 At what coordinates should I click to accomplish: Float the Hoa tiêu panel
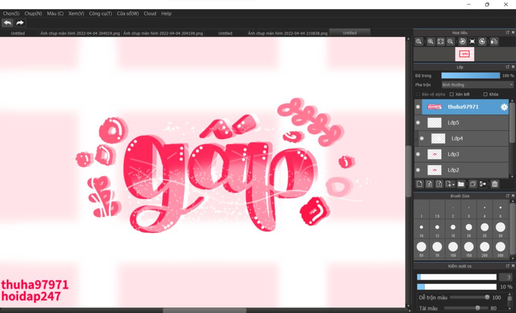tap(507, 33)
